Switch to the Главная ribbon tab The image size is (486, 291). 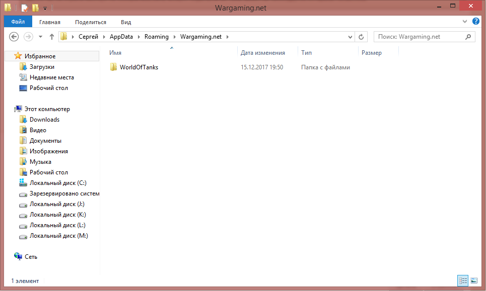49,22
